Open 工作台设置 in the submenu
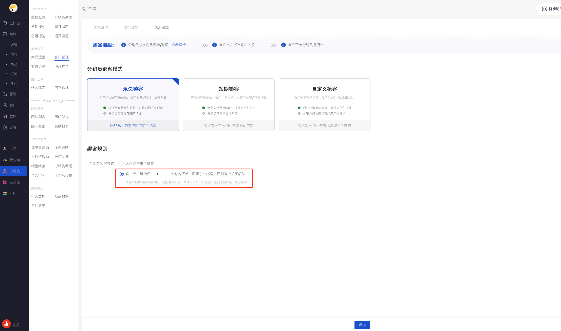 63,175
